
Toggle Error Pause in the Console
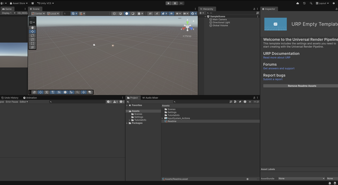pyautogui.click(x=12, y=102)
